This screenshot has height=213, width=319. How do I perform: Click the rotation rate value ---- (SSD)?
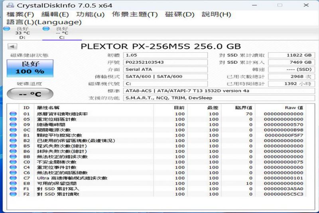(x=291, y=69)
